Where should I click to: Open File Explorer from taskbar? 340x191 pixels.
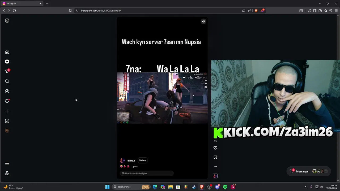coord(171,187)
